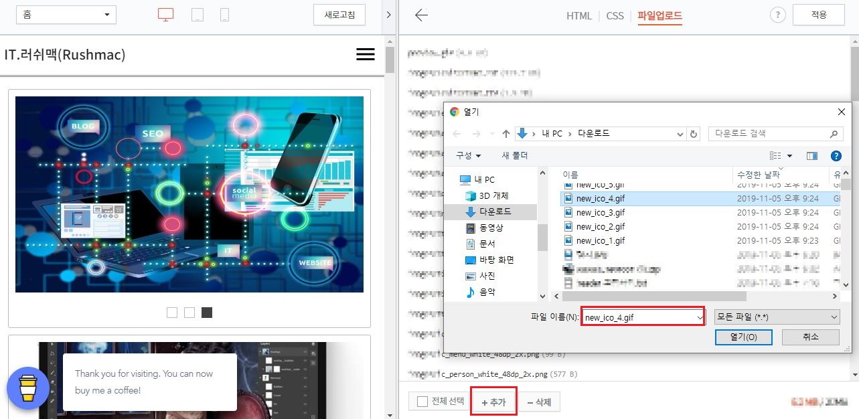This screenshot has width=859, height=419.
Task: Click the 내 PC breadcrumb segment
Action: pyautogui.click(x=552, y=134)
